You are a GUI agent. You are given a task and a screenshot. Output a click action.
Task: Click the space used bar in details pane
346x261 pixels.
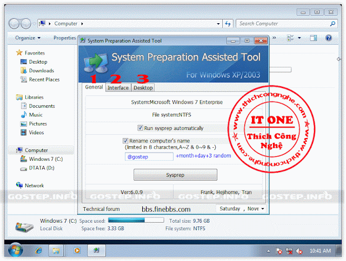pos(136,220)
